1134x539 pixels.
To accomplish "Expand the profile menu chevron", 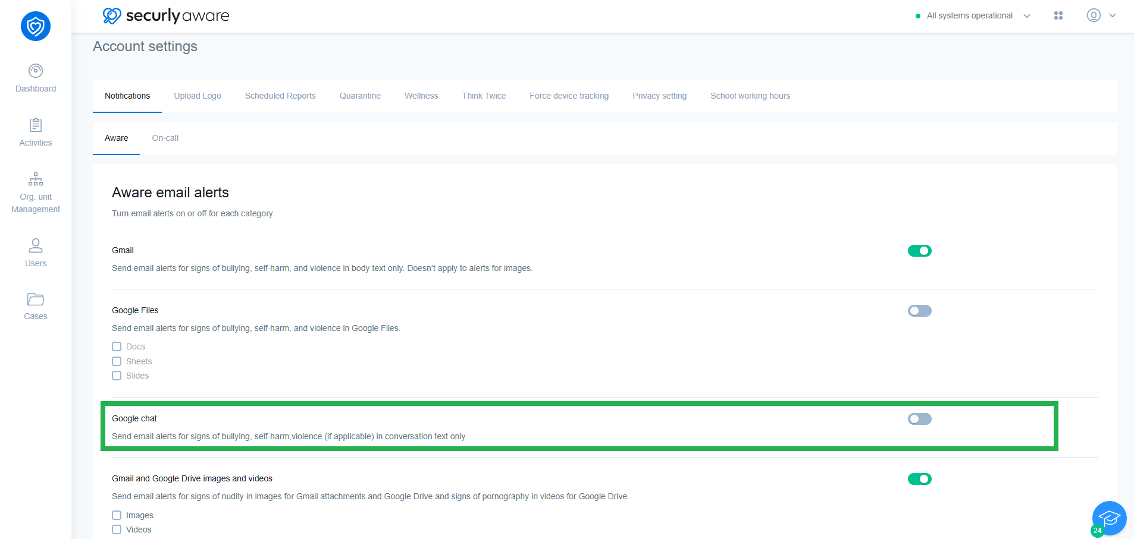I will tap(1113, 15).
